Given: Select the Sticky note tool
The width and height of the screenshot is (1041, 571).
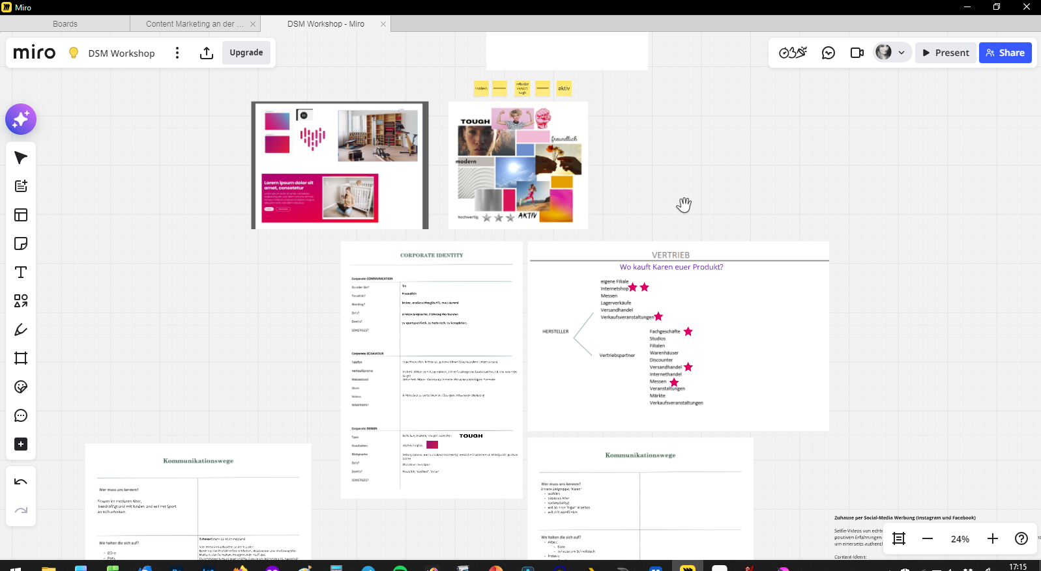Looking at the screenshot, I should [x=21, y=244].
